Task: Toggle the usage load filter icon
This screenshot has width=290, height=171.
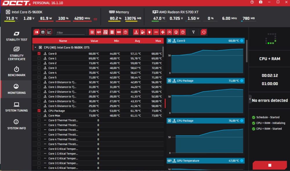Action: (x=176, y=32)
